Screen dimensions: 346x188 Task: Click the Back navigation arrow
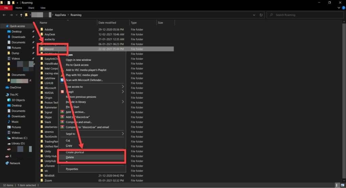point(4,15)
